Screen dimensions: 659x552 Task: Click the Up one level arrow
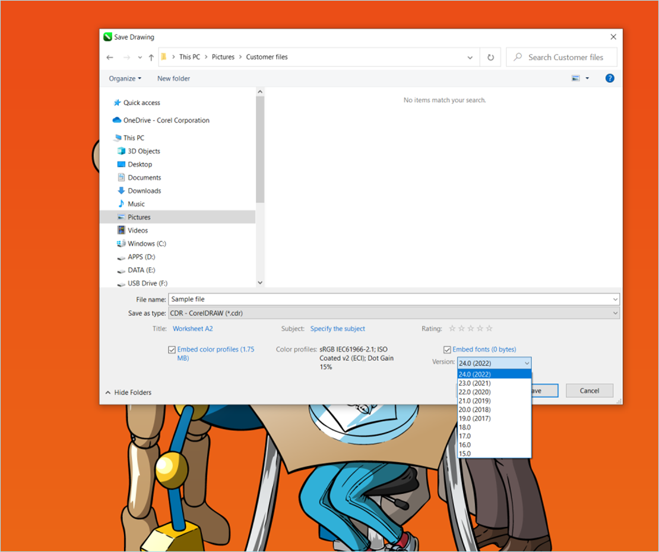tap(151, 58)
